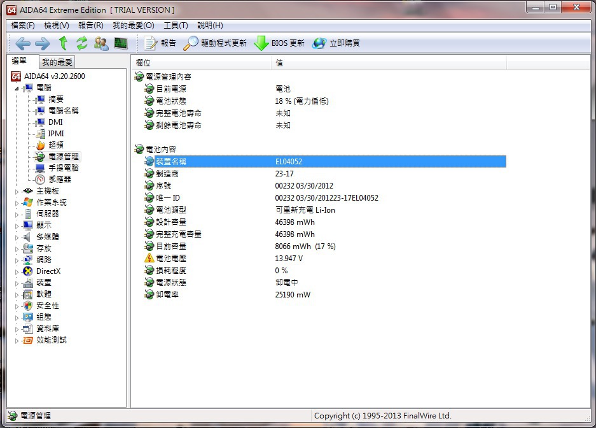Expand the 作業系統 tree node

click(17, 203)
